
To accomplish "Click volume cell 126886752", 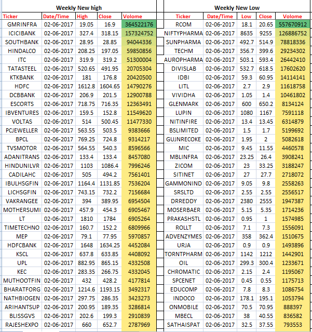I will point(293,33).
